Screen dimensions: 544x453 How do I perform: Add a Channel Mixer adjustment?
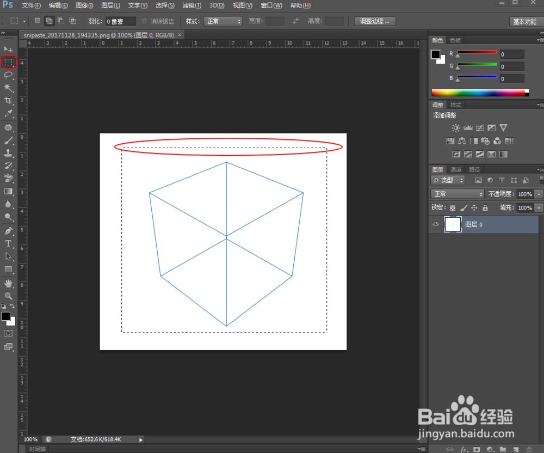click(x=498, y=141)
